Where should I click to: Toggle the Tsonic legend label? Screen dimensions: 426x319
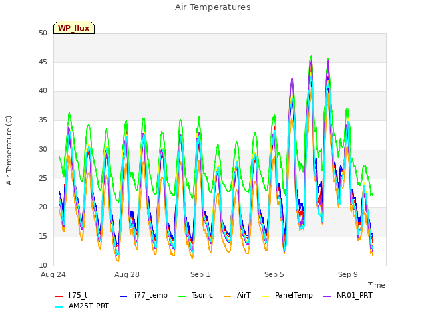tap(202, 295)
